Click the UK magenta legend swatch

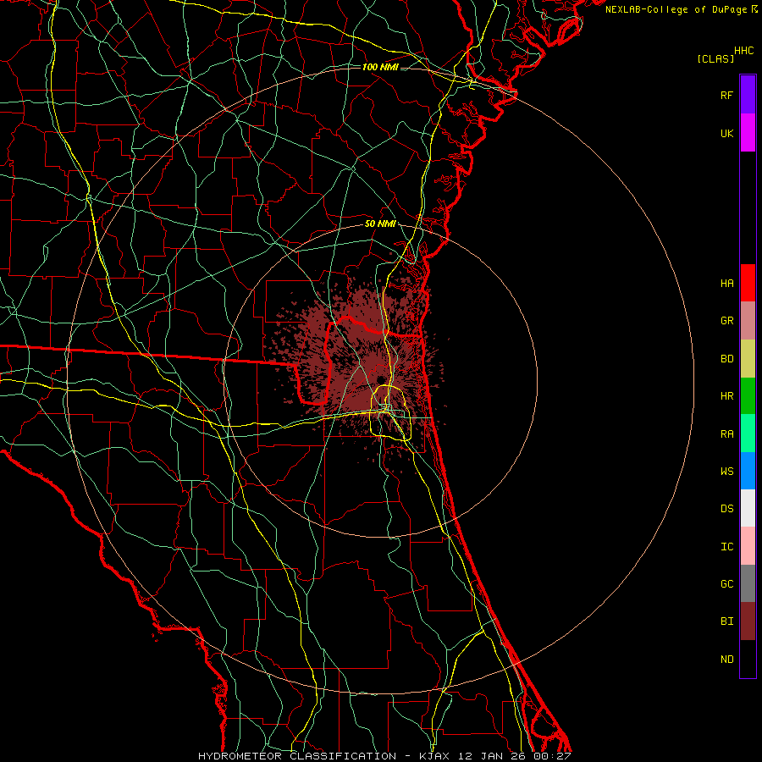tap(748, 133)
